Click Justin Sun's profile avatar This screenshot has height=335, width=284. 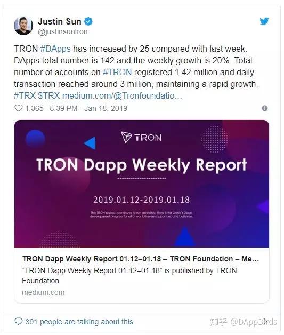[23, 26]
